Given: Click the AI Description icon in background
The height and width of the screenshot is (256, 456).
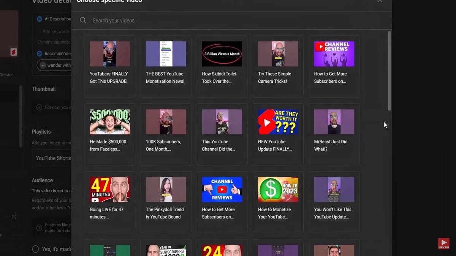Looking at the screenshot, I should click(x=40, y=19).
